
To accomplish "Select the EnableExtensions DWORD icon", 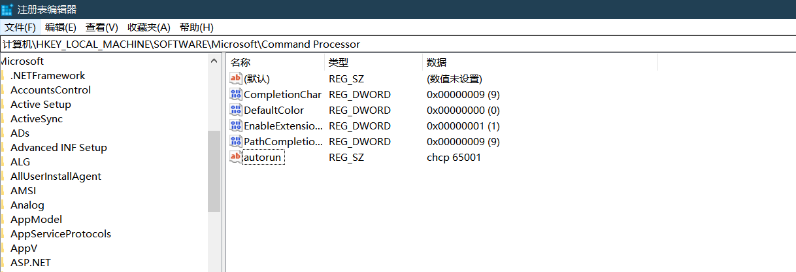I will 236,126.
